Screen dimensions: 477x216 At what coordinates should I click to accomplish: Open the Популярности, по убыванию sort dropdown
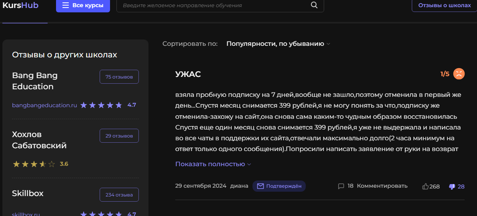278,43
